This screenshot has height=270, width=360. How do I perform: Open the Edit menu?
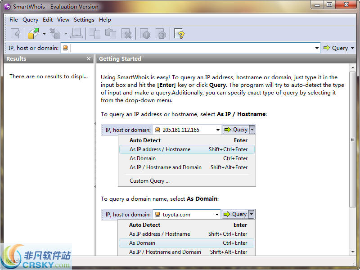pyautogui.click(x=48, y=20)
